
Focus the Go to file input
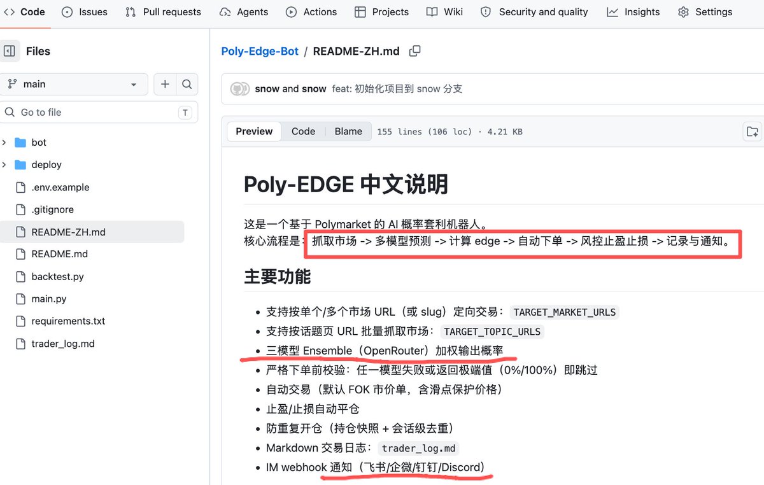[x=99, y=112]
